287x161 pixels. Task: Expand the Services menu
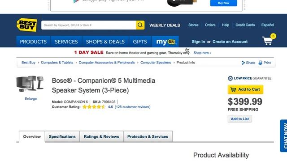(66, 42)
